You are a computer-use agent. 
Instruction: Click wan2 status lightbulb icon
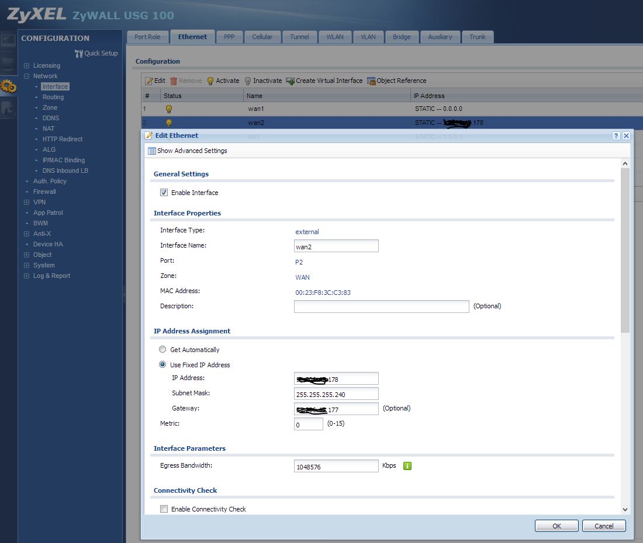(x=168, y=123)
